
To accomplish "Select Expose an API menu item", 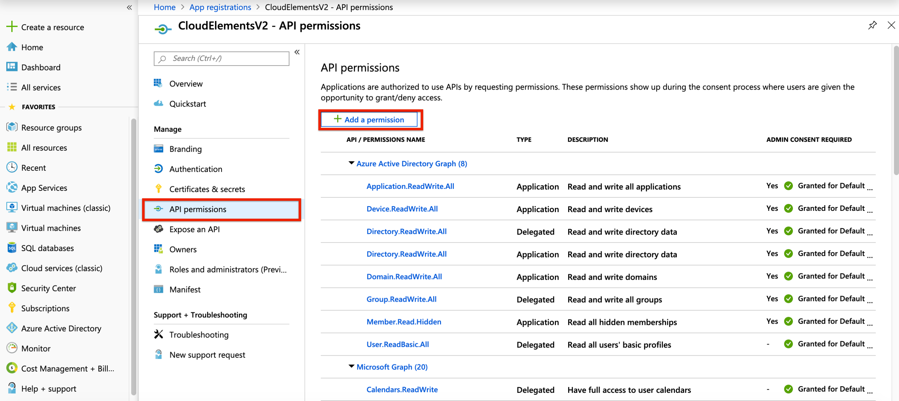I will click(x=194, y=229).
